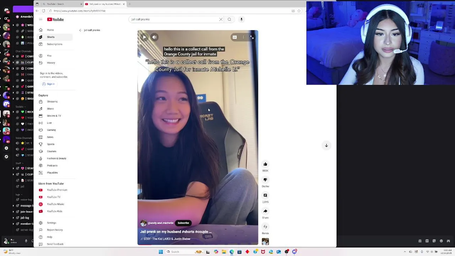The width and height of the screenshot is (455, 256).
Task: Open the 2,015 comments
Action: pos(265,196)
